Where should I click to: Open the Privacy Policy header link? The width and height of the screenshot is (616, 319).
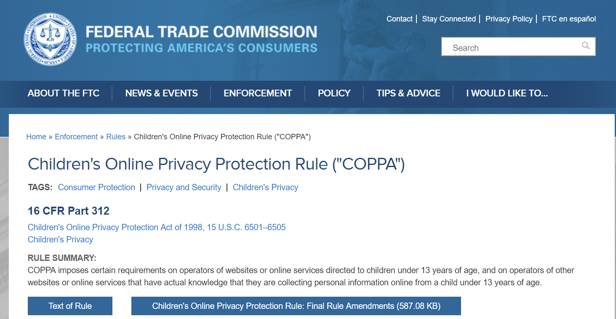[x=509, y=19]
